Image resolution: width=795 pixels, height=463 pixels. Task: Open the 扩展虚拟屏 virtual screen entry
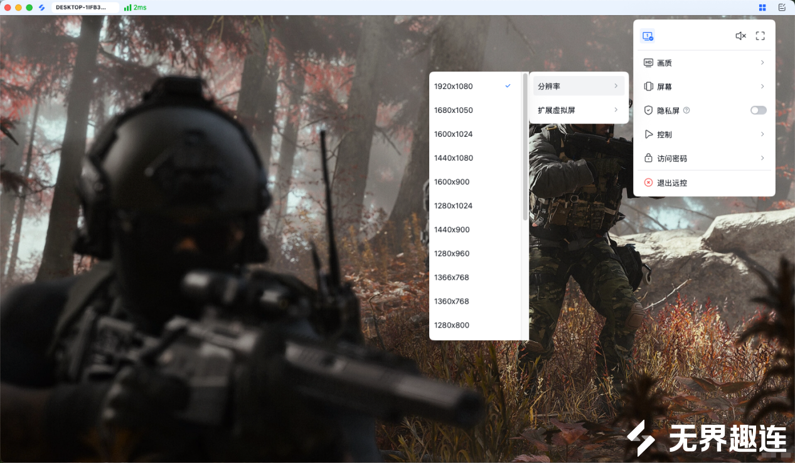coord(579,110)
